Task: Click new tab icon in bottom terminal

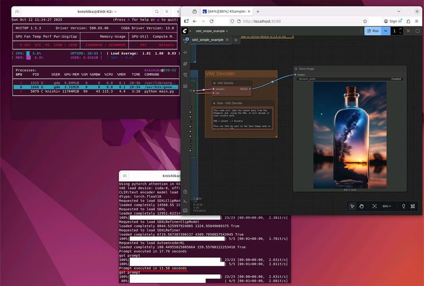Action: [x=125, y=176]
